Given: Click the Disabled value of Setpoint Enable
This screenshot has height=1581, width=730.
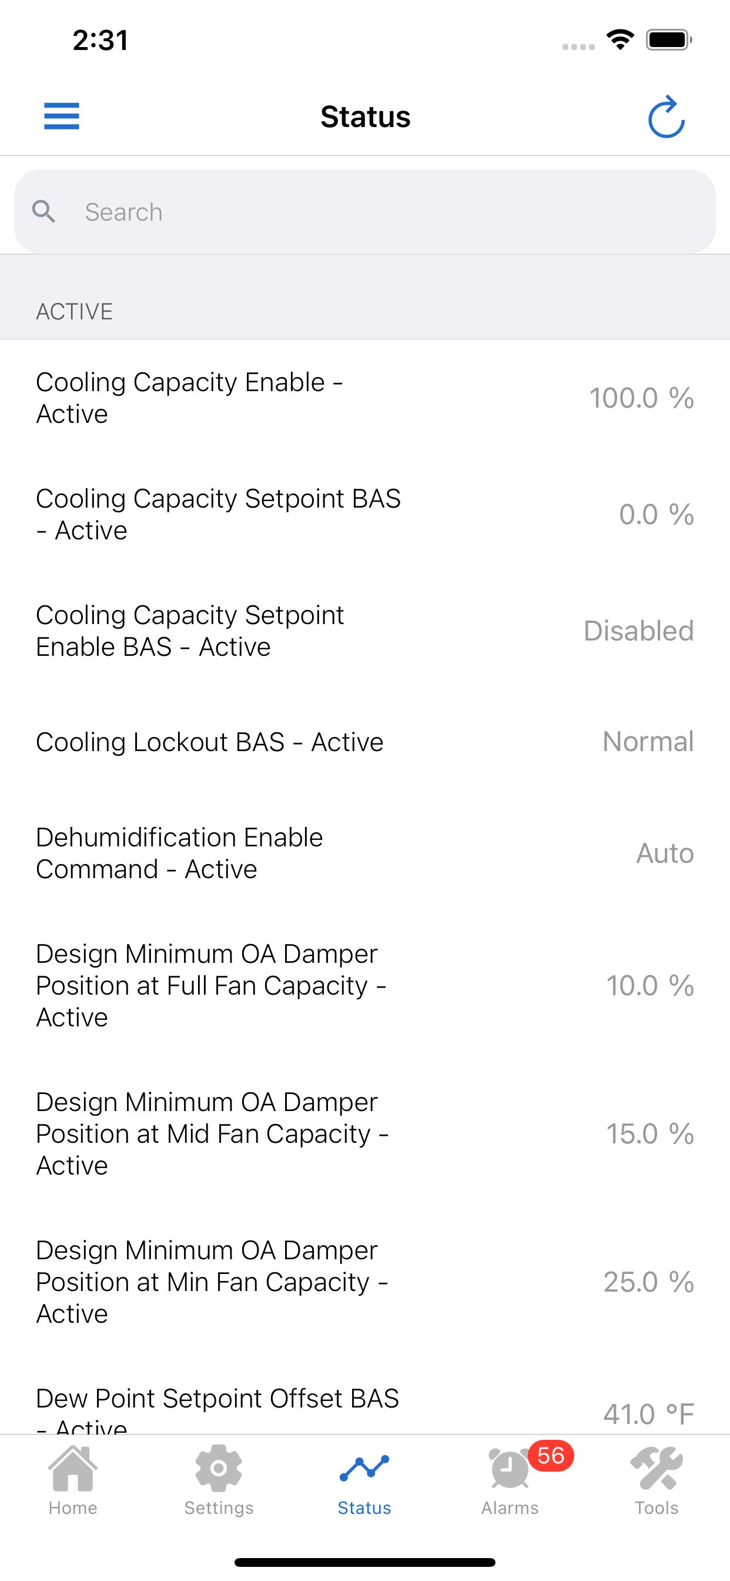Looking at the screenshot, I should click(x=638, y=631).
